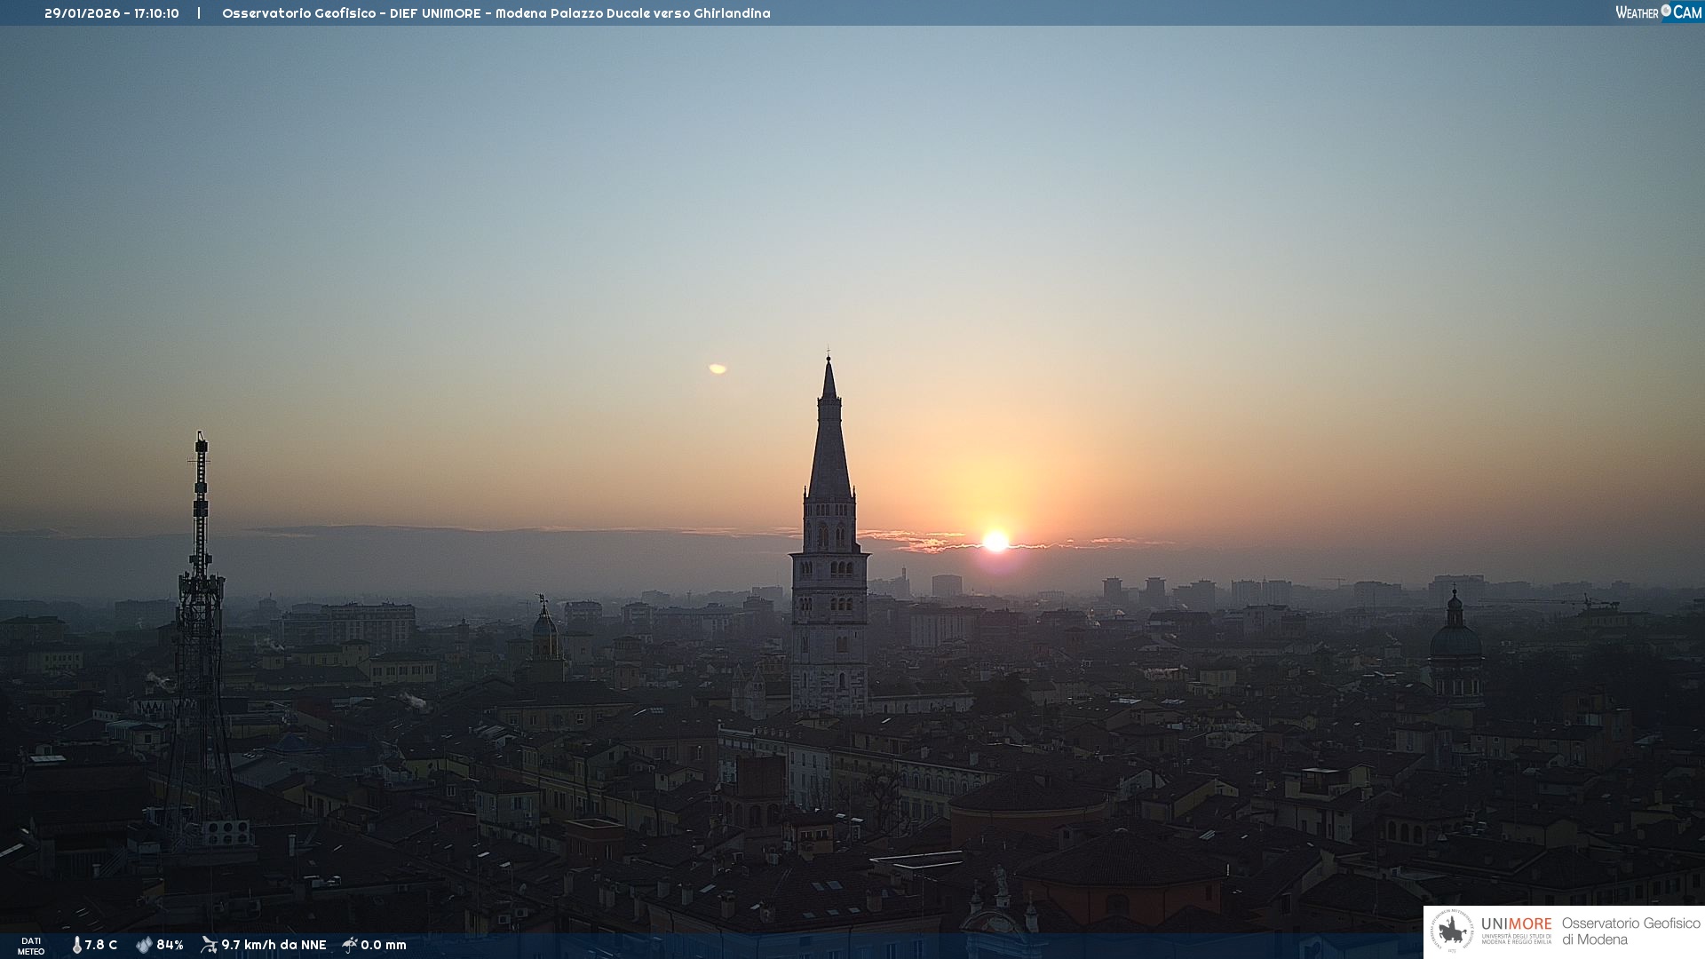Click the 84% humidity value
This screenshot has width=1705, height=959.
tap(170, 945)
